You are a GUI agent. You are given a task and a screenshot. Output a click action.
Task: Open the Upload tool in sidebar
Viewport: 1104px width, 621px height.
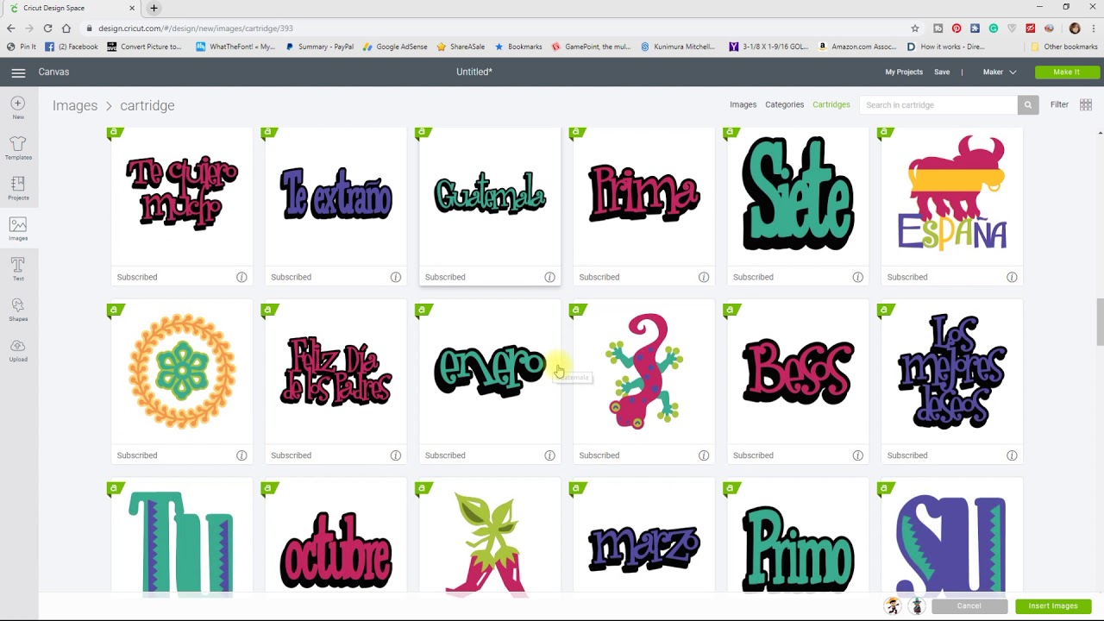click(18, 350)
